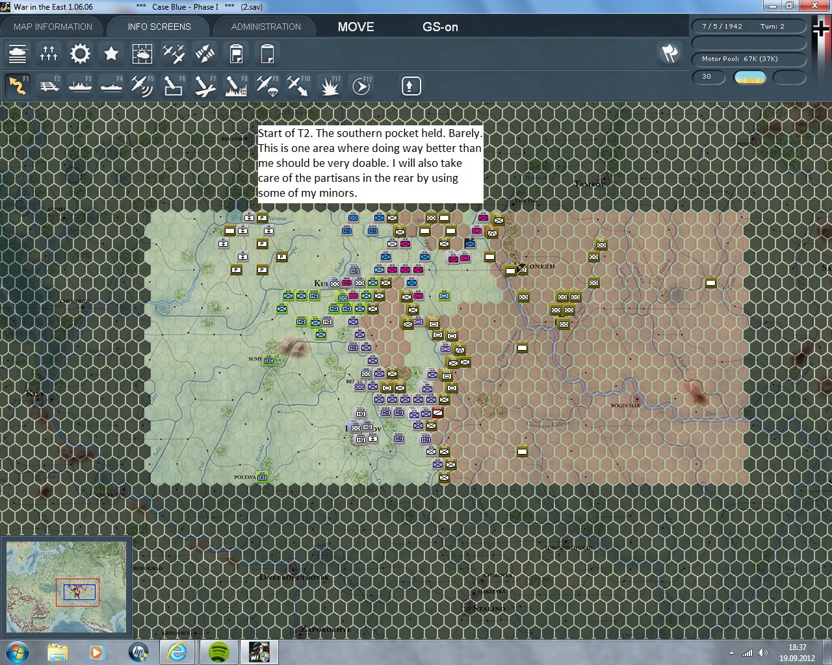Screen dimensions: 832x665
Task: Open the Order of Battle tank icon
Action: [x=18, y=53]
